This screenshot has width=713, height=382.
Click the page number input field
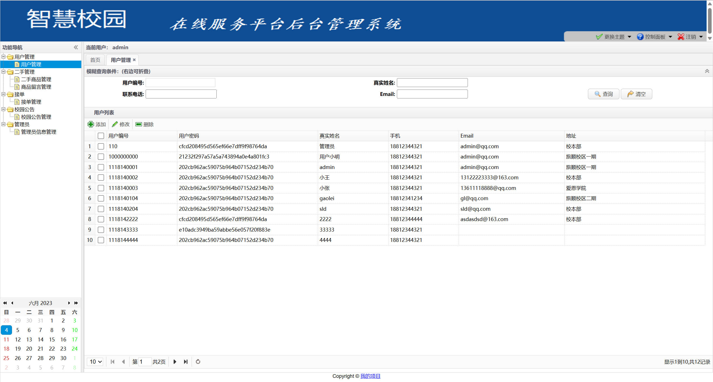145,362
